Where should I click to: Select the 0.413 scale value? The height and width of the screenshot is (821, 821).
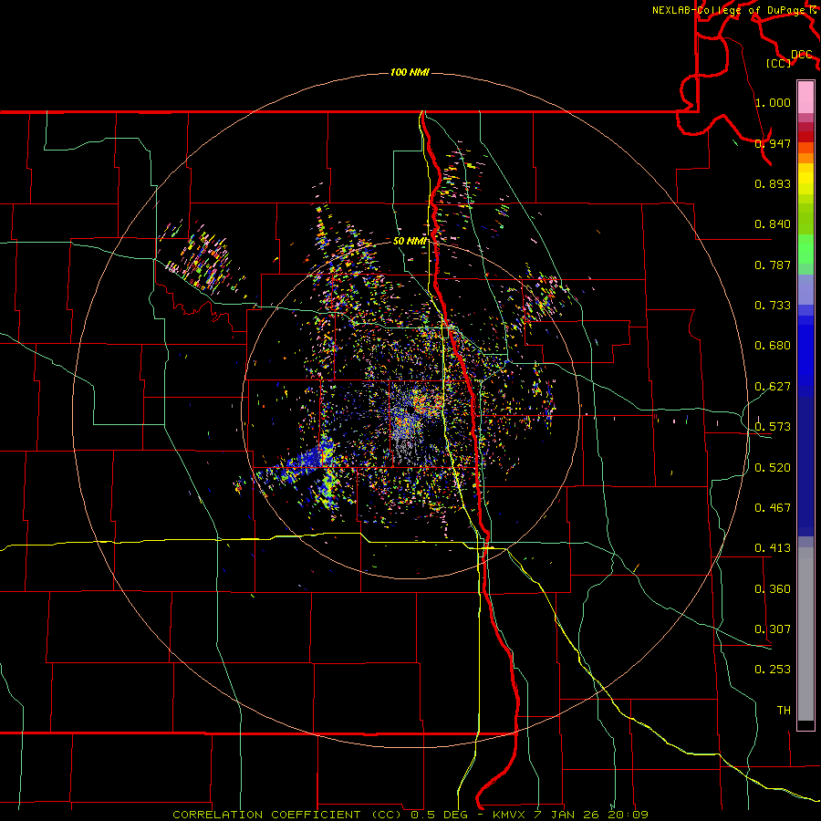[773, 548]
